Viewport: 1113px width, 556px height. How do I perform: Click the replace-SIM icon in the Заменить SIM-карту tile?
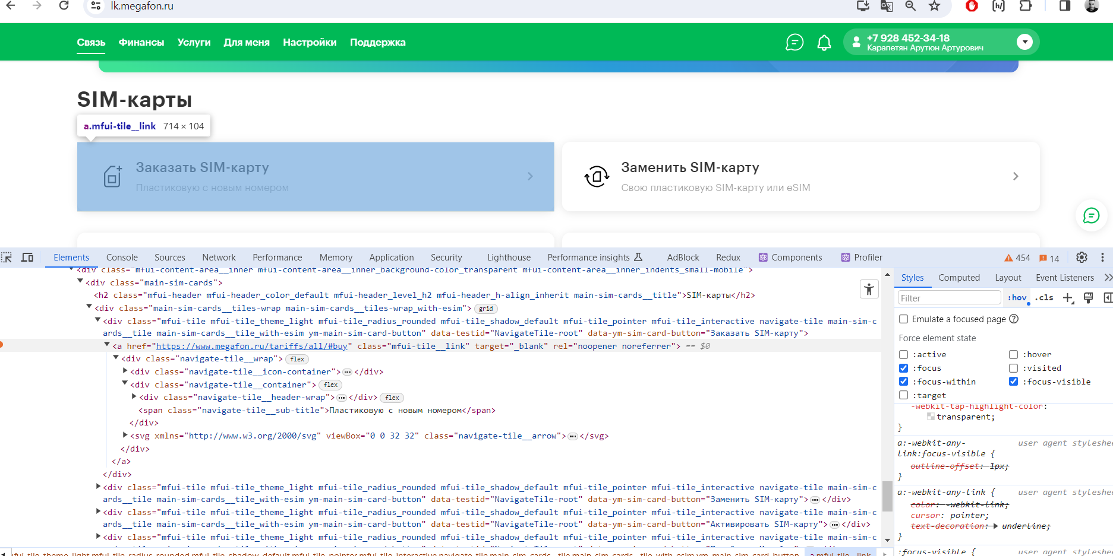[x=597, y=176]
